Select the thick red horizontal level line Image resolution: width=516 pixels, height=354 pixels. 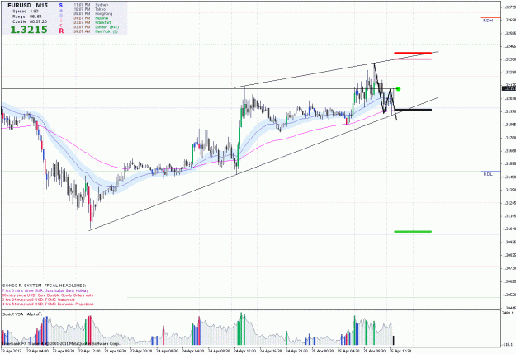413,53
